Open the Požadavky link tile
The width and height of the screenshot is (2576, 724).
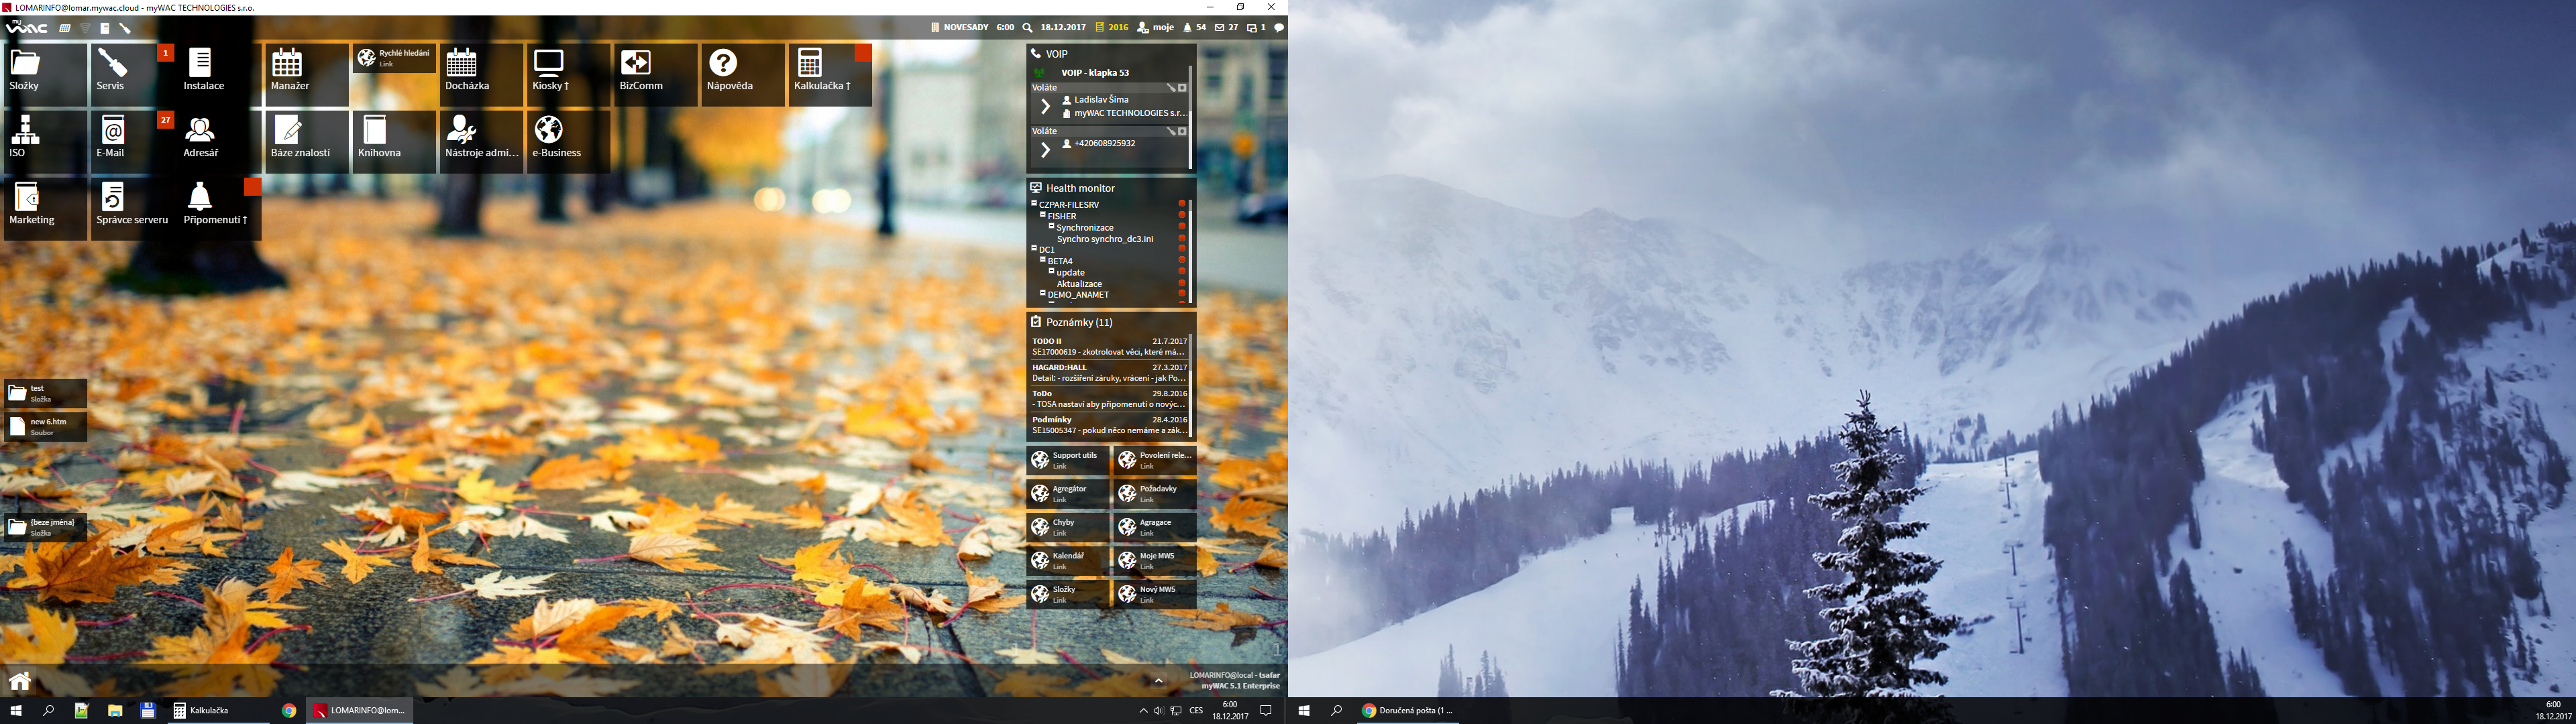(1155, 493)
